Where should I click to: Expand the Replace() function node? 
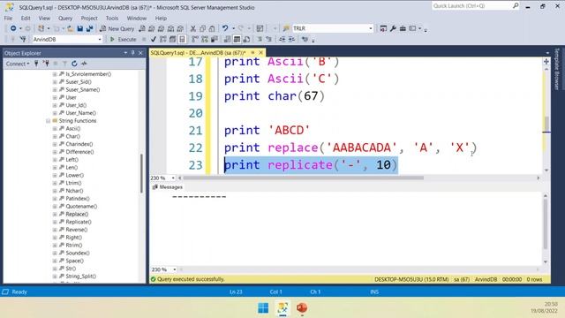click(55, 214)
